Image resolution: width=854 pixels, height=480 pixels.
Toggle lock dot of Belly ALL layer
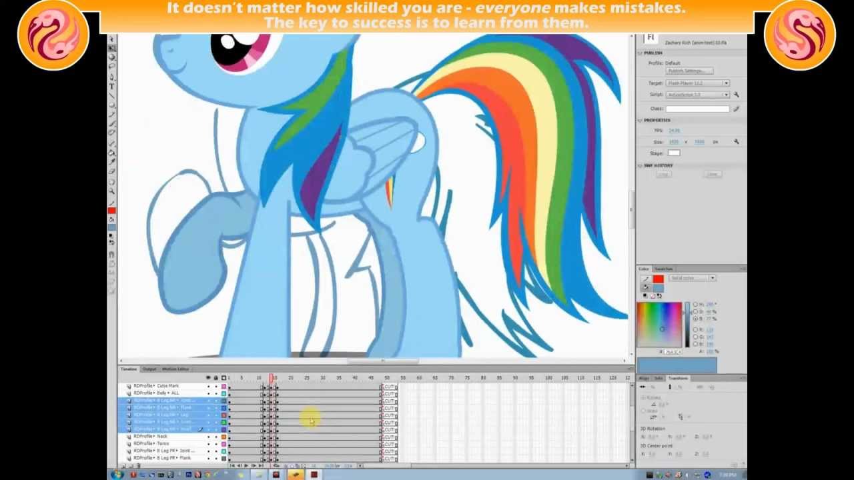pos(215,393)
